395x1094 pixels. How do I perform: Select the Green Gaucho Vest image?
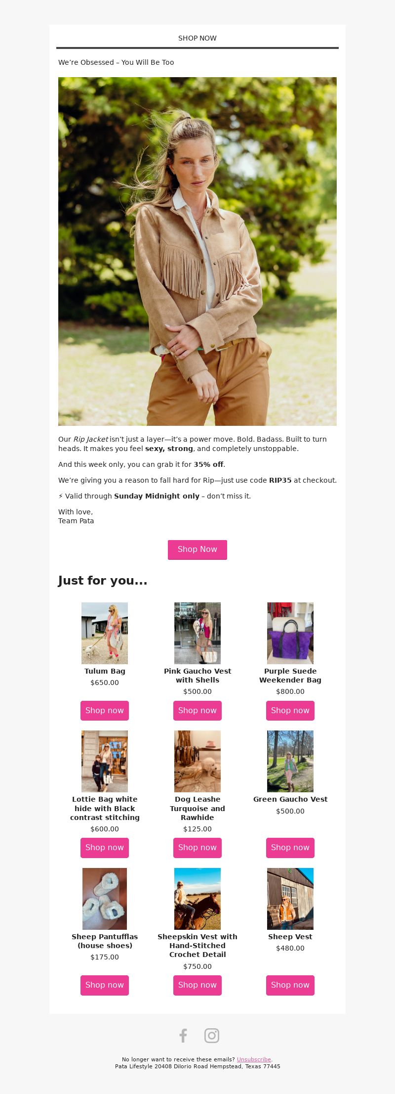(290, 761)
